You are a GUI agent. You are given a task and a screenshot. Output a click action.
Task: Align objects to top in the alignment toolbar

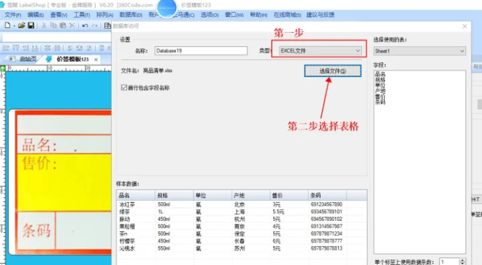(16, 48)
